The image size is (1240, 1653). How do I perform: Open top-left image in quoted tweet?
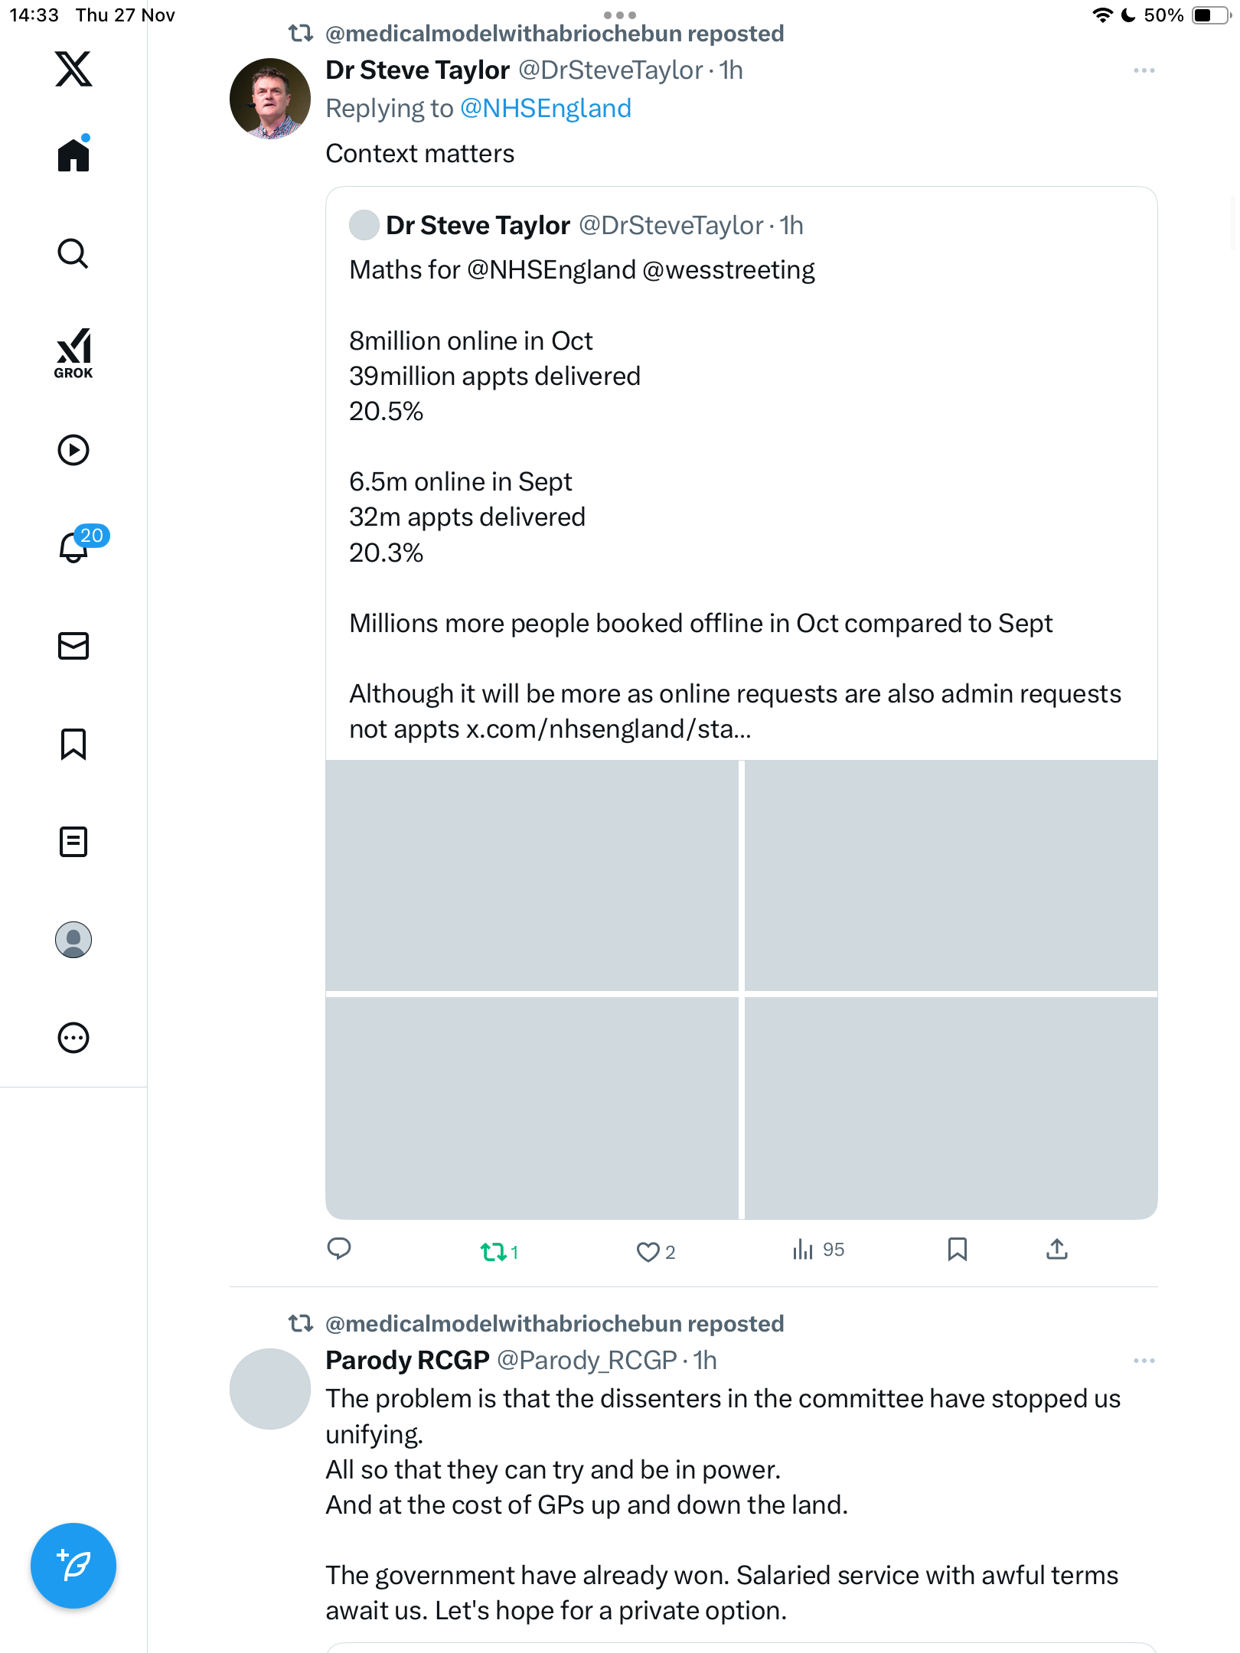pos(532,875)
